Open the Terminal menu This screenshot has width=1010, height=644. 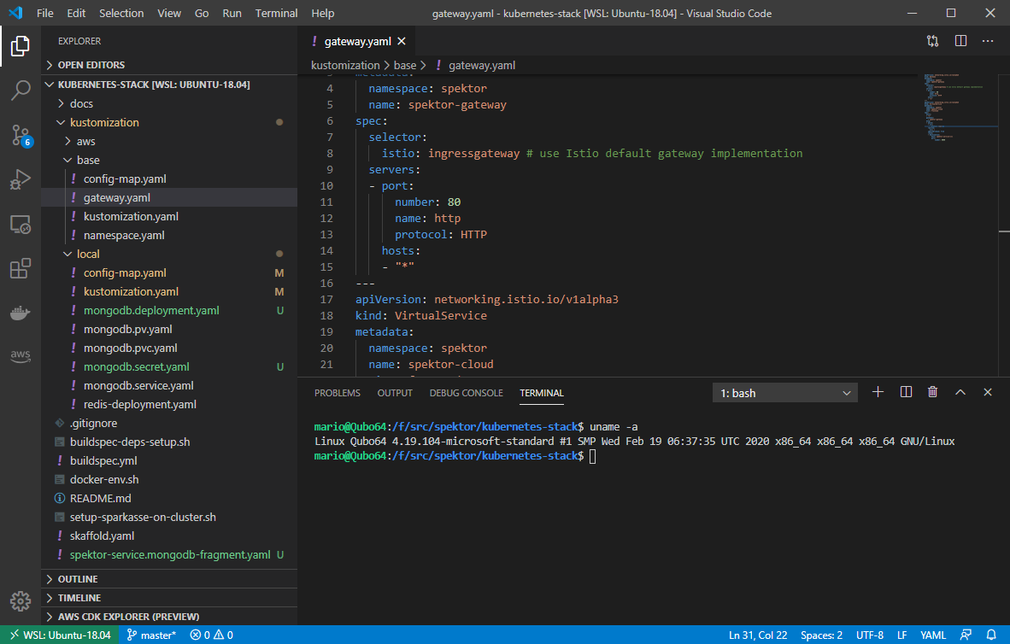click(275, 13)
